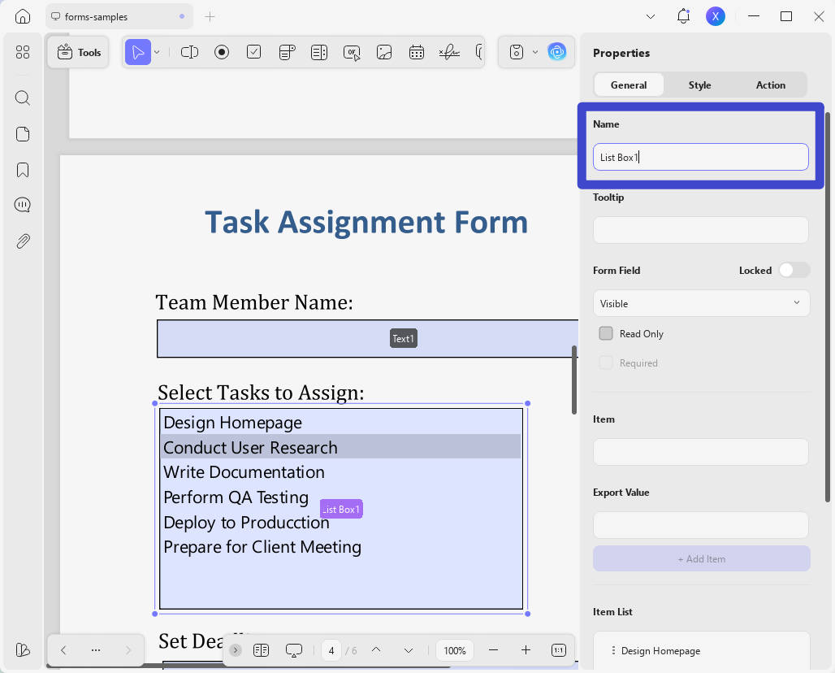835x673 pixels.
Task: Click the Name input field
Action: (x=700, y=157)
